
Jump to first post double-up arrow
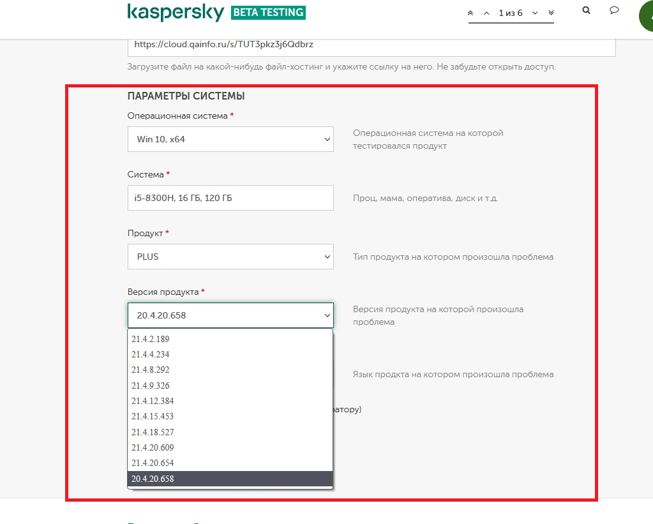(x=470, y=13)
